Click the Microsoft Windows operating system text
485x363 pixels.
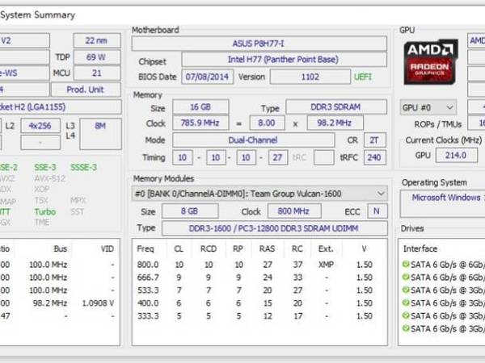click(447, 197)
